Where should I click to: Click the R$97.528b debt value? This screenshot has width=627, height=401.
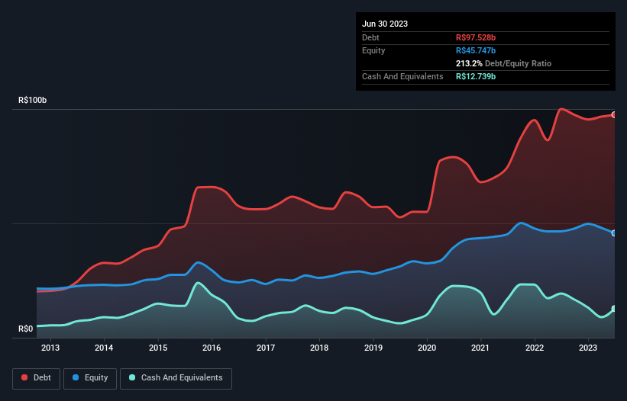click(476, 37)
